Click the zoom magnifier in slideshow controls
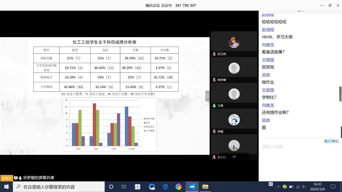The image size is (342, 192). point(28,152)
